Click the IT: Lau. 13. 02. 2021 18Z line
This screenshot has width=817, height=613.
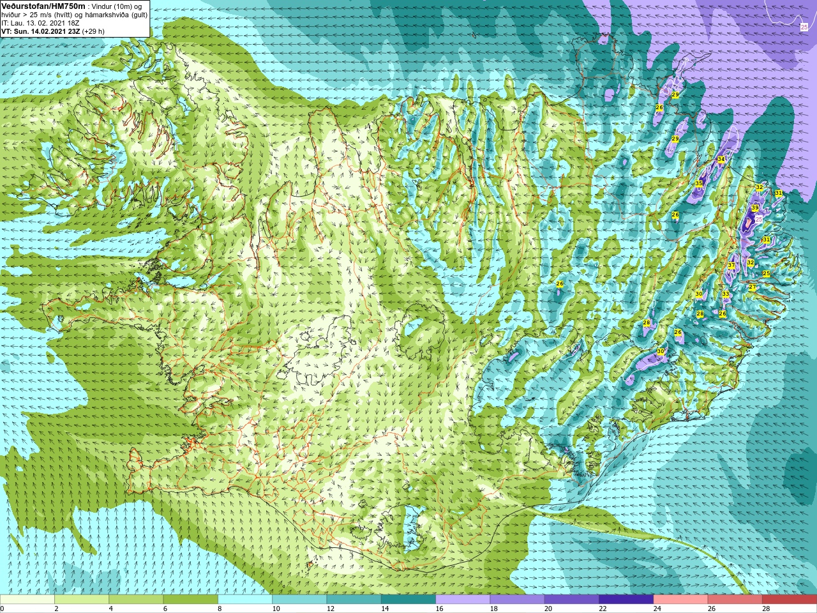click(40, 23)
